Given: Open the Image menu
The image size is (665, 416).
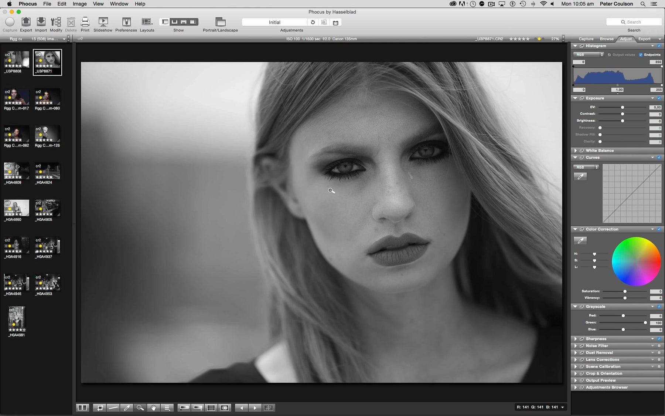Looking at the screenshot, I should tap(80, 4).
